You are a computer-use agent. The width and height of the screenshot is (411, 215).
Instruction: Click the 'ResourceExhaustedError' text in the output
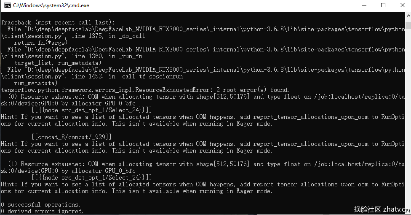pyautogui.click(x=173, y=90)
